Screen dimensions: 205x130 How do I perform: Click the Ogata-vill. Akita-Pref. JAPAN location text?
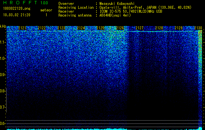pos(145,7)
